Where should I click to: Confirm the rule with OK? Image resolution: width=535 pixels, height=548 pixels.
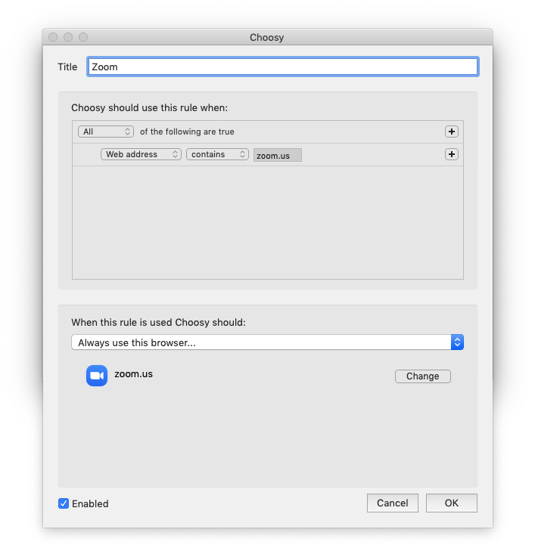click(x=451, y=503)
